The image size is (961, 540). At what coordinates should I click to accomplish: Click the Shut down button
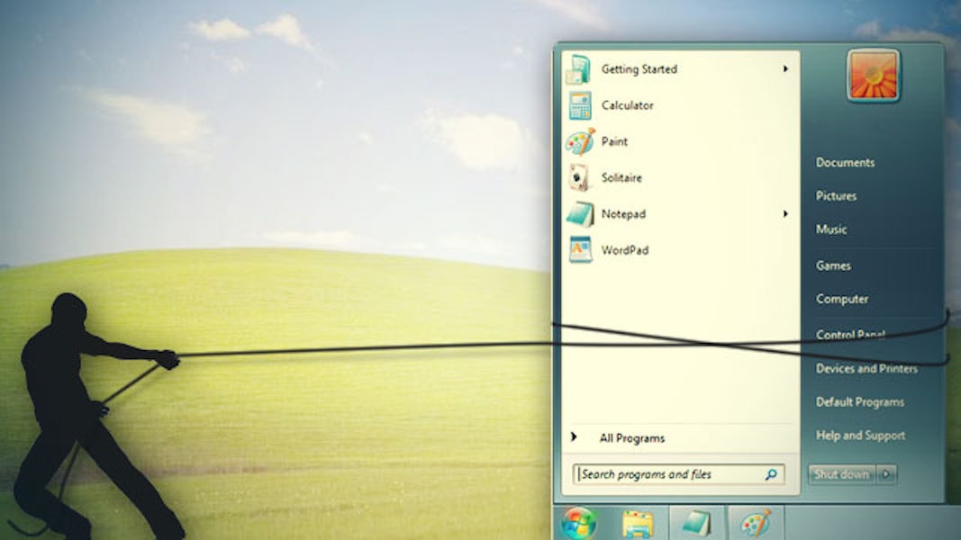coord(842,474)
